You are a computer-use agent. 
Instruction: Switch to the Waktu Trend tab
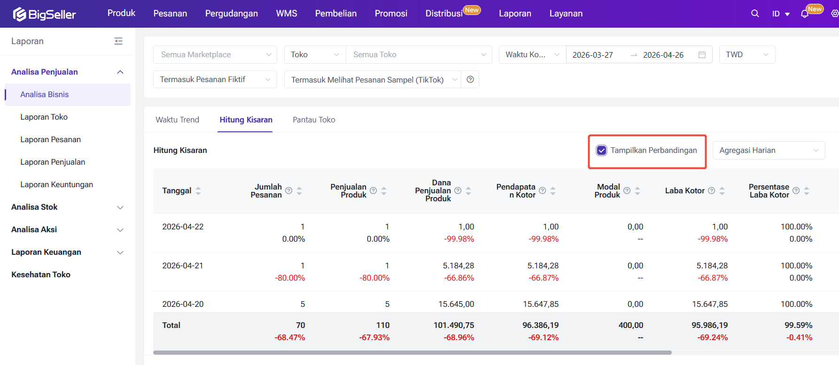[177, 120]
